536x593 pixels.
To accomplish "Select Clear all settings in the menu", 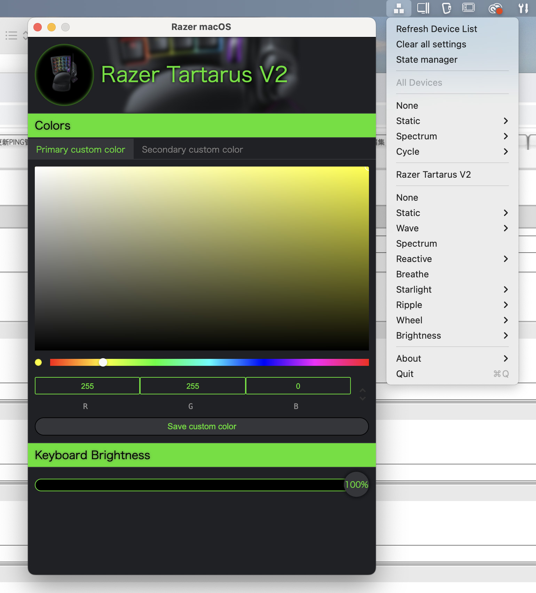I will click(x=452, y=44).
